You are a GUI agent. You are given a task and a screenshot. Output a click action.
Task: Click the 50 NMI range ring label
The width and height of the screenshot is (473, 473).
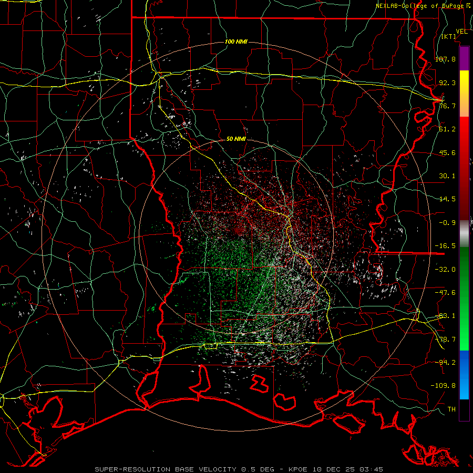tap(236, 139)
